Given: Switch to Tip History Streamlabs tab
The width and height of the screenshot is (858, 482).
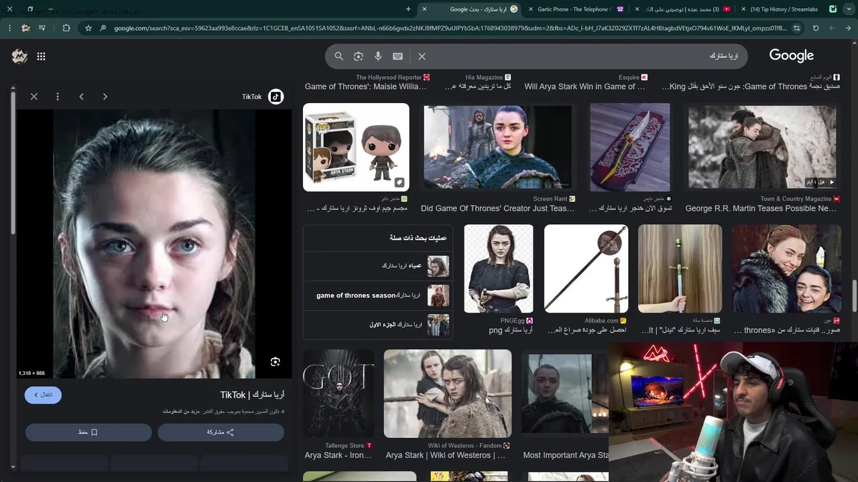Looking at the screenshot, I should (x=791, y=9).
